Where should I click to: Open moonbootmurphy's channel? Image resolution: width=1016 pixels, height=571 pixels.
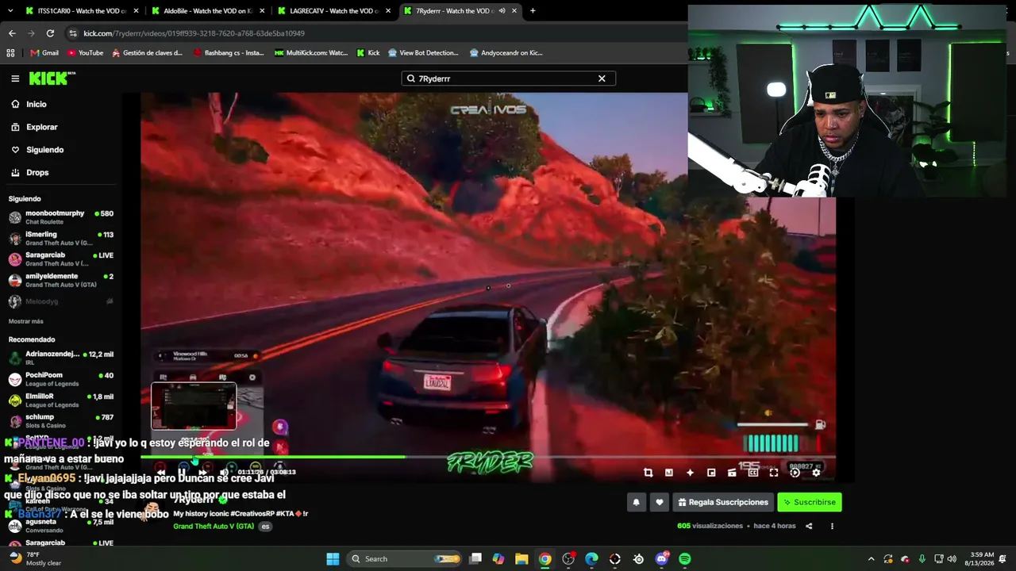[x=61, y=217]
